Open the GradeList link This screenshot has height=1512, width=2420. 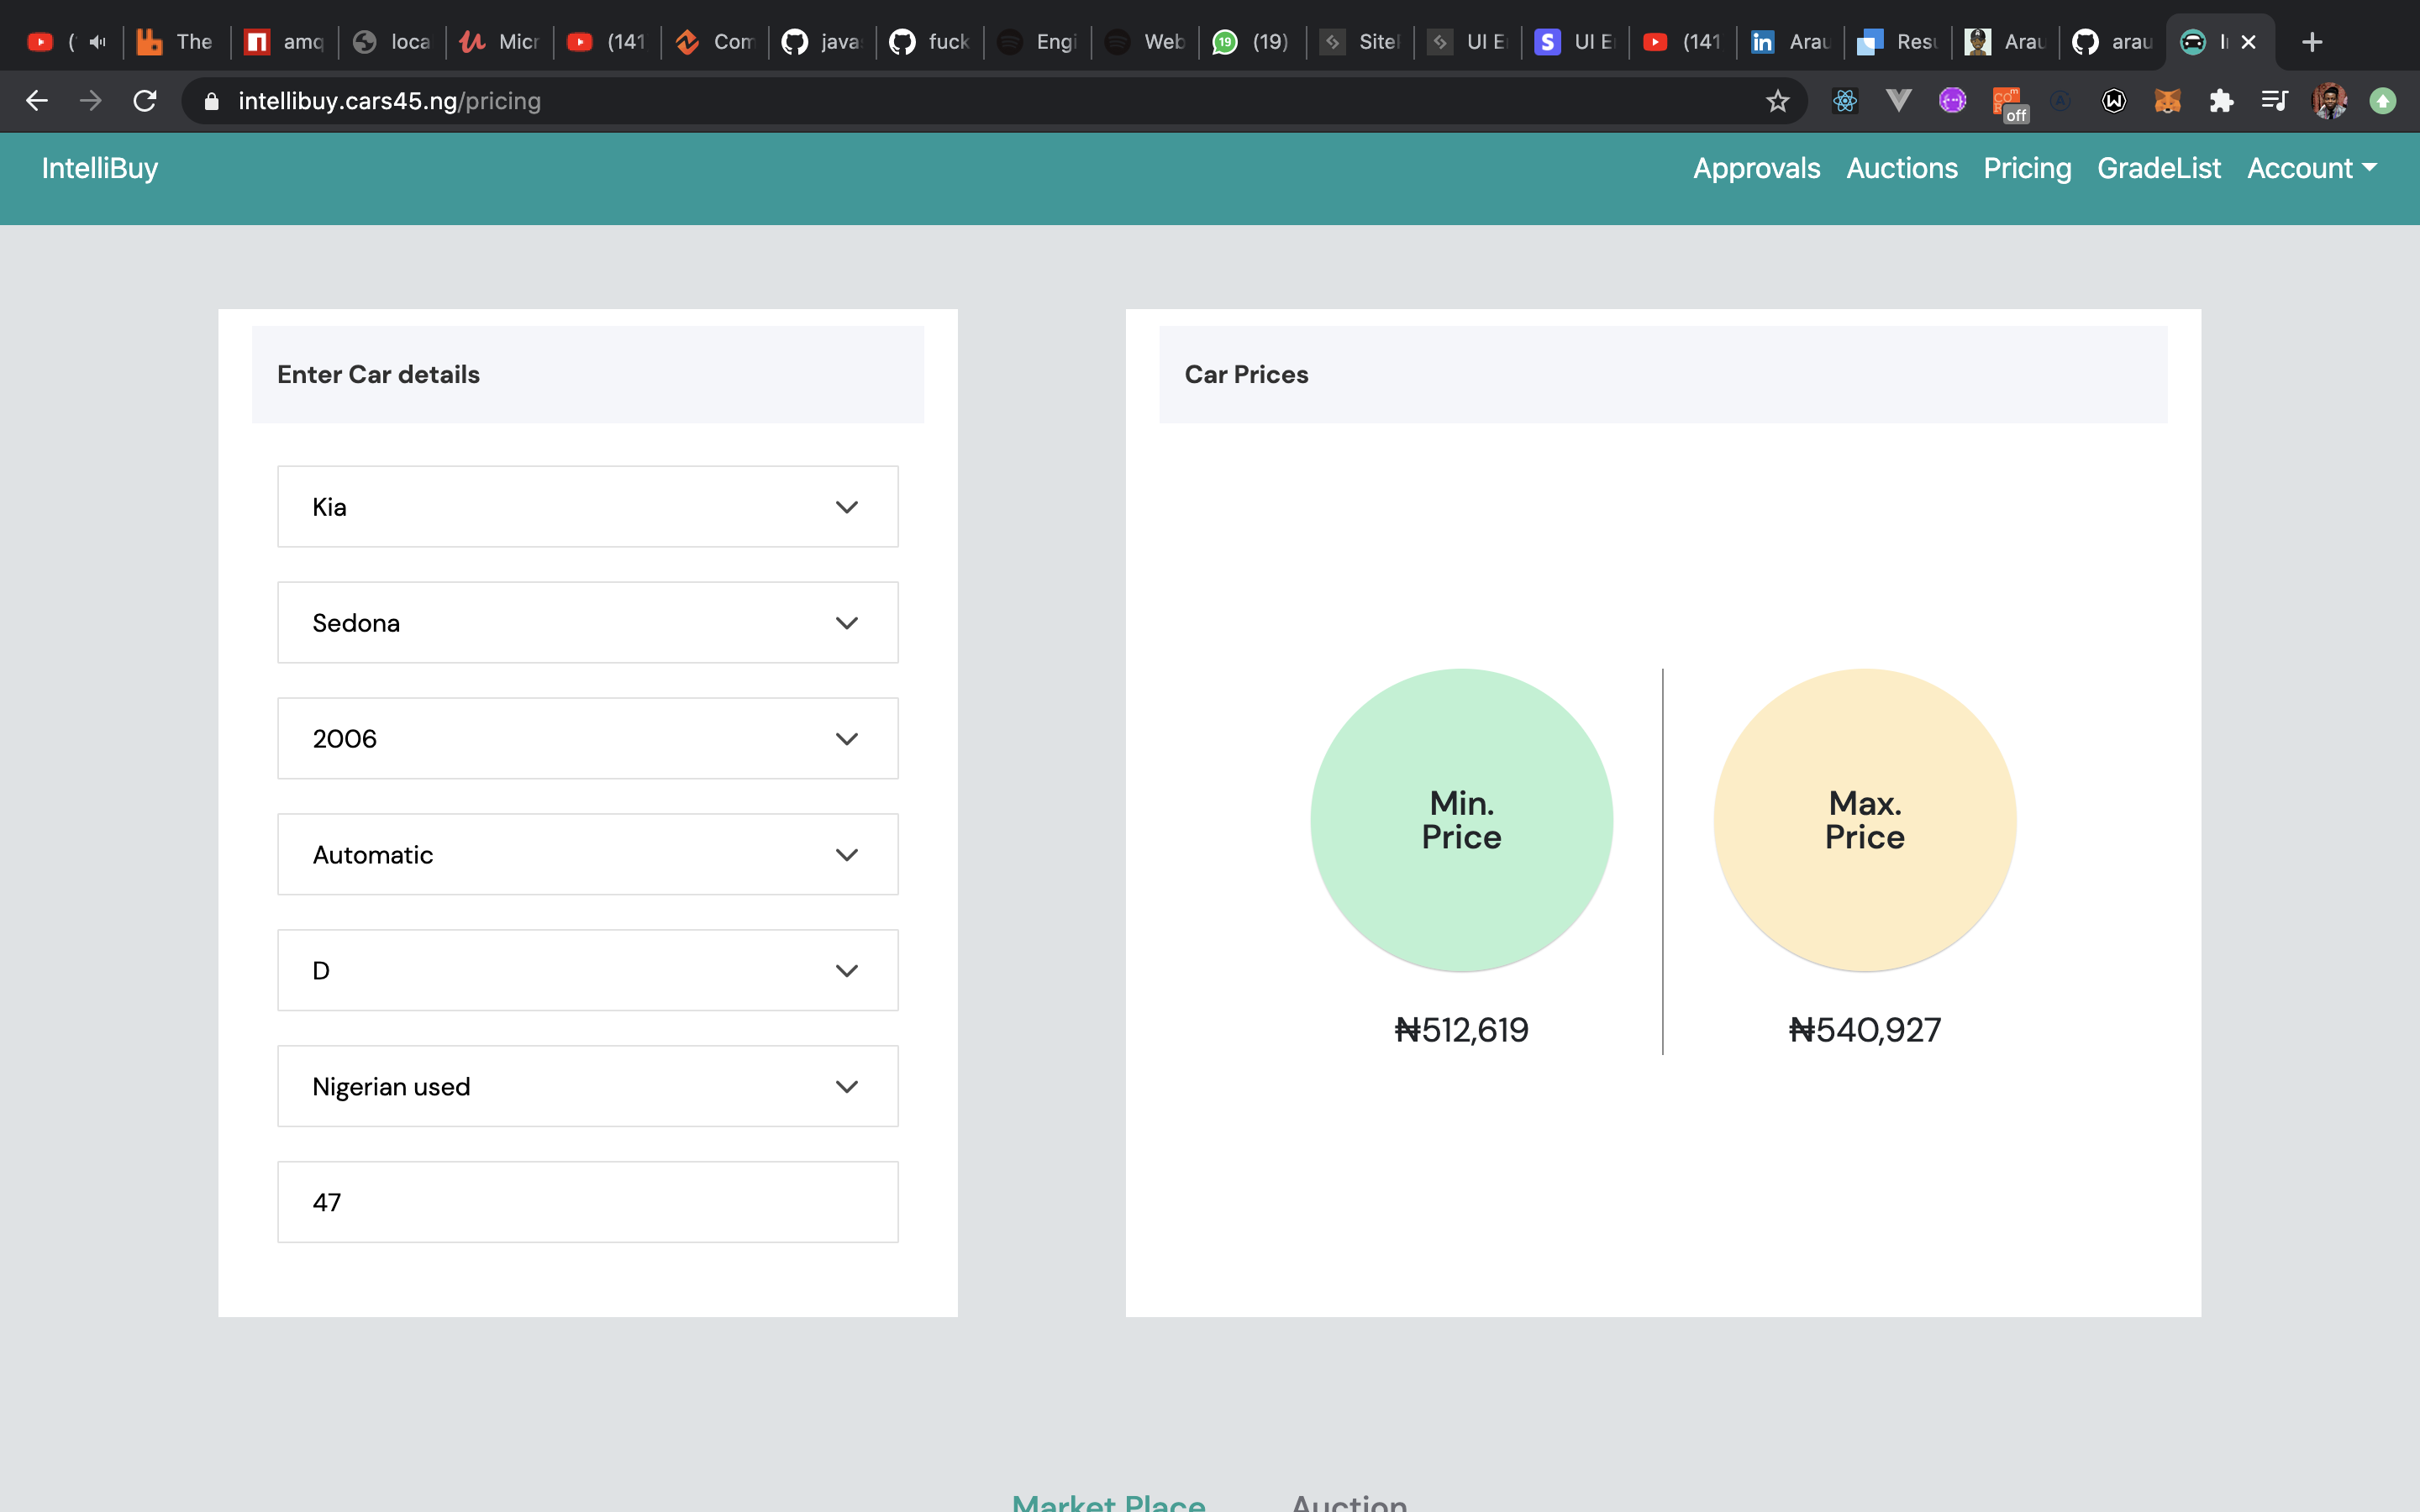pos(2158,168)
